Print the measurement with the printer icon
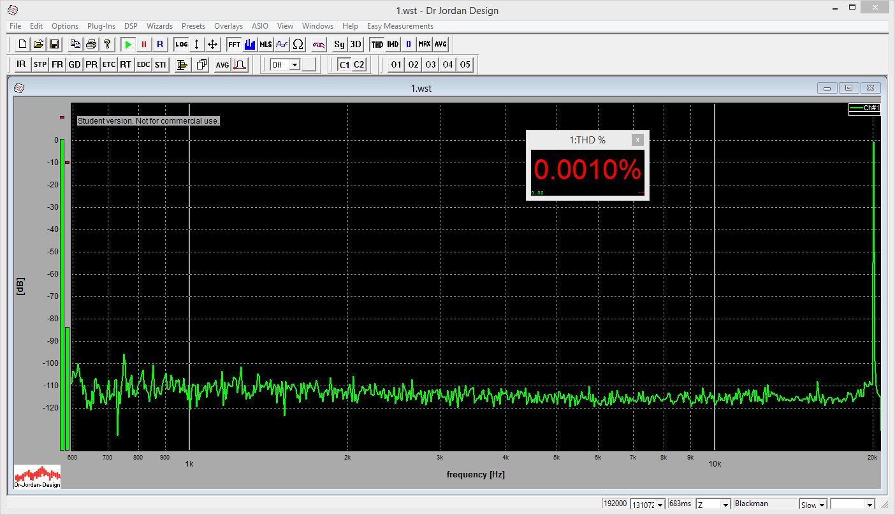895x515 pixels. pyautogui.click(x=91, y=44)
